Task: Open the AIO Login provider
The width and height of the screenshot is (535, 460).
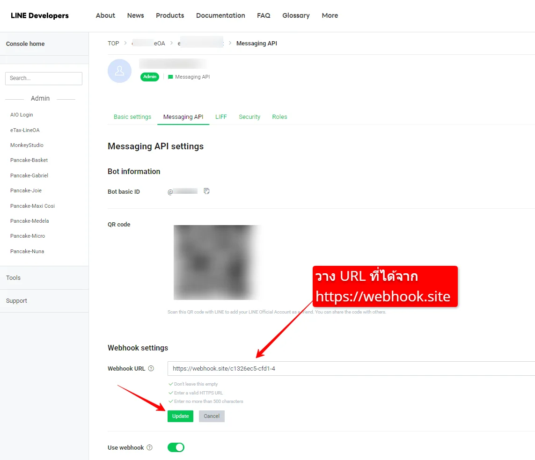Action: (x=22, y=115)
